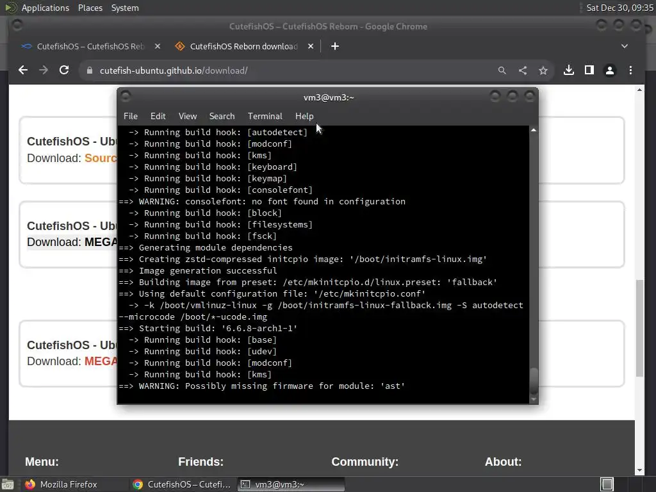656x492 pixels.
Task: Open terminal Search menu
Action: (x=222, y=117)
